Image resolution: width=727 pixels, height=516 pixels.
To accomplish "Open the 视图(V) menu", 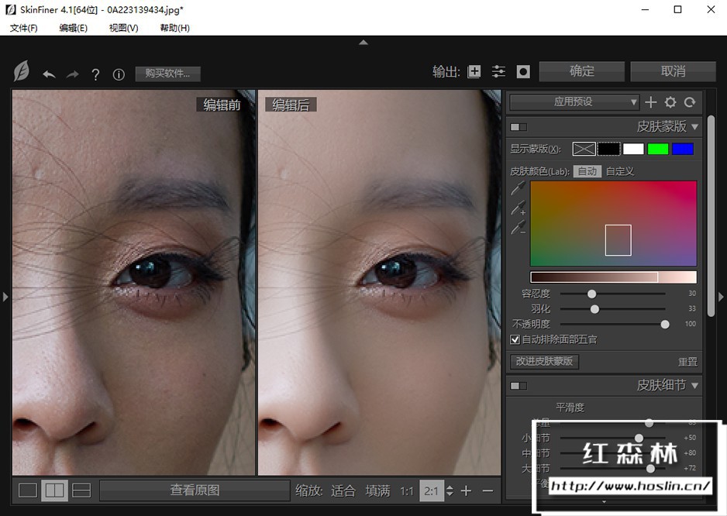I will pos(123,28).
